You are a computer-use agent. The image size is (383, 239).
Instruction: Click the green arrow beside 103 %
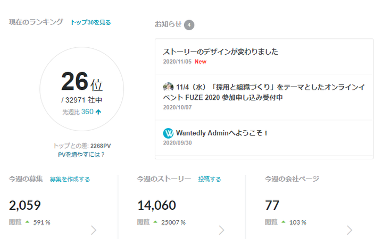point(283,222)
